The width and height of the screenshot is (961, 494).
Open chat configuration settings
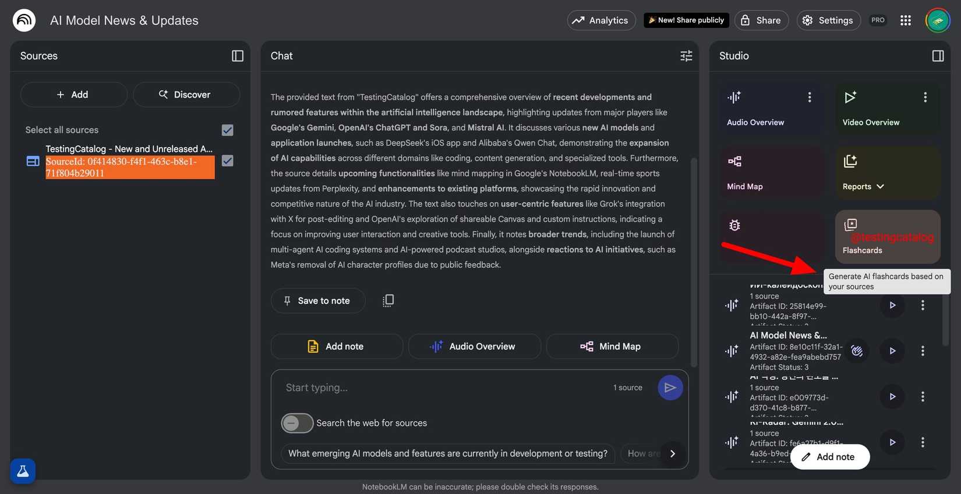pos(686,55)
